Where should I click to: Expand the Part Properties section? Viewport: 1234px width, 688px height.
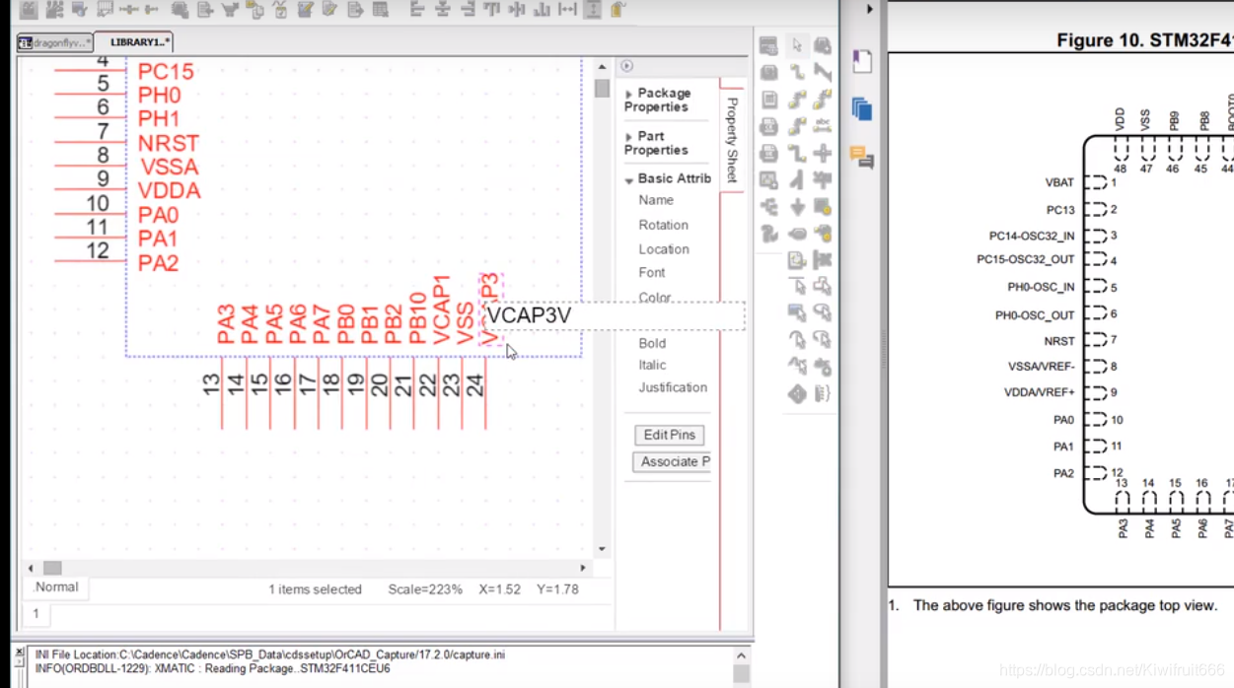click(x=629, y=137)
